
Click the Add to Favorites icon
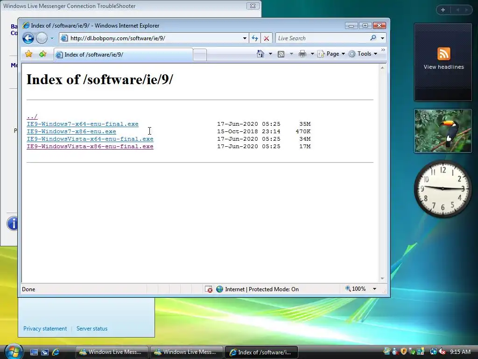pyautogui.click(x=42, y=54)
